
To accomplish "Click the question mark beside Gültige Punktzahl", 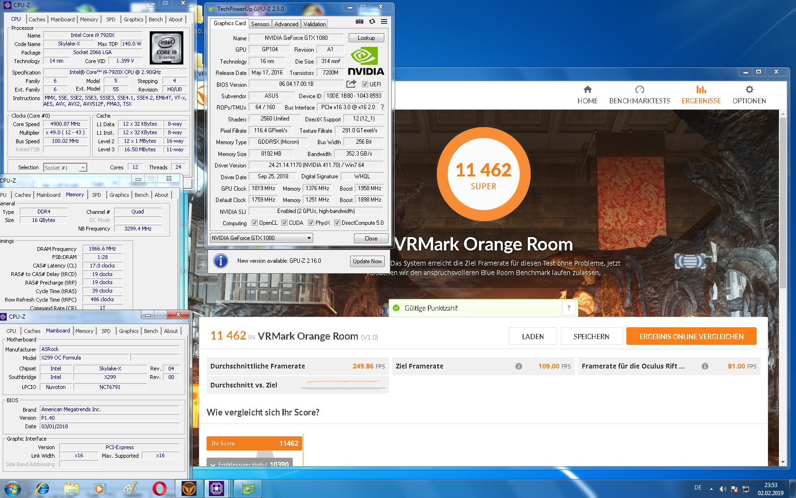I will tap(569, 308).
